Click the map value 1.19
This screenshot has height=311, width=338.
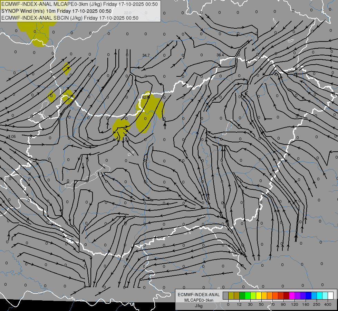70,96
